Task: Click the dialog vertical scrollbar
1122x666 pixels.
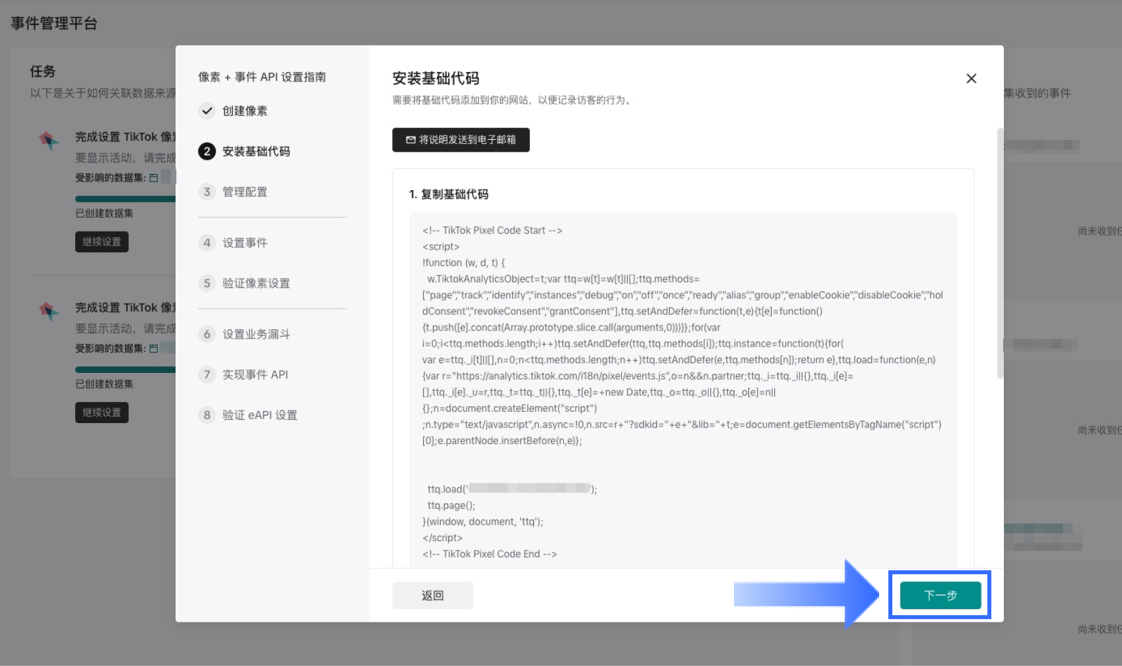Action: [x=1000, y=253]
